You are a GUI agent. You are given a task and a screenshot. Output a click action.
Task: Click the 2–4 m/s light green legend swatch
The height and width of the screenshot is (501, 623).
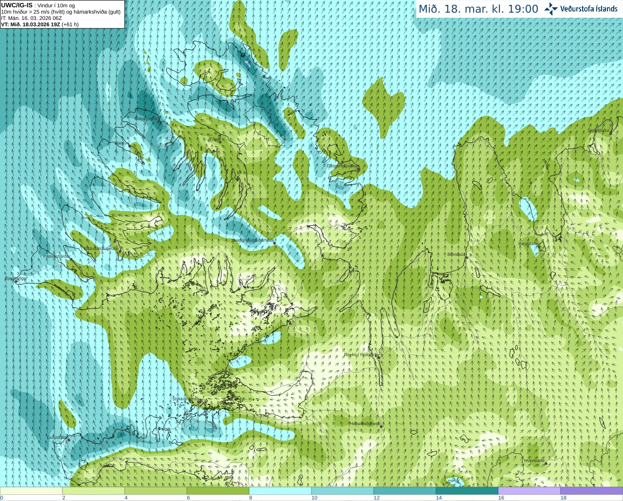coord(93,491)
